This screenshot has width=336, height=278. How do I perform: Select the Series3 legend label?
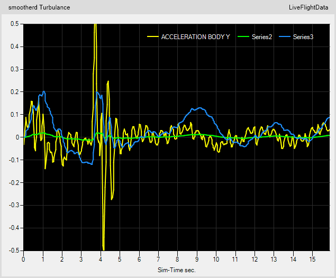click(303, 37)
